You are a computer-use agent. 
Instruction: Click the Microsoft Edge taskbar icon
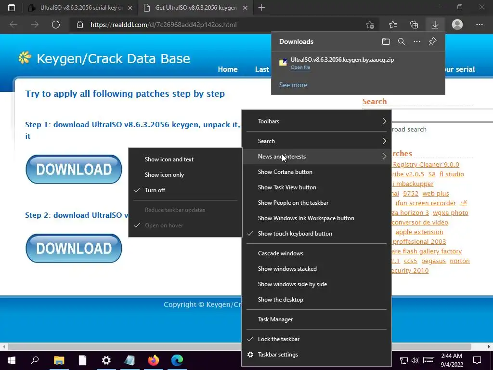coord(177,360)
